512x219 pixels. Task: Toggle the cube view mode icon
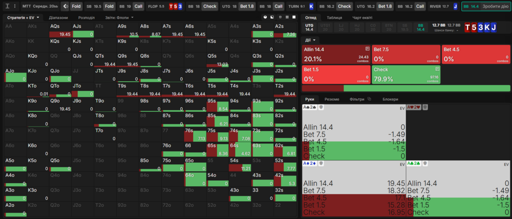click(x=265, y=17)
